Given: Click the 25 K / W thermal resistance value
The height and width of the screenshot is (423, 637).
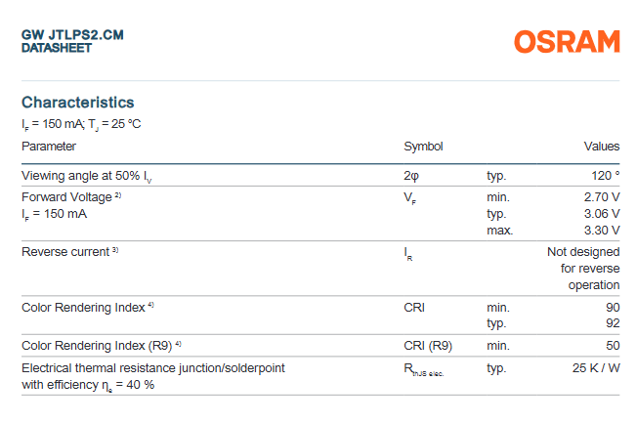Looking at the screenshot, I should pyautogui.click(x=594, y=368).
